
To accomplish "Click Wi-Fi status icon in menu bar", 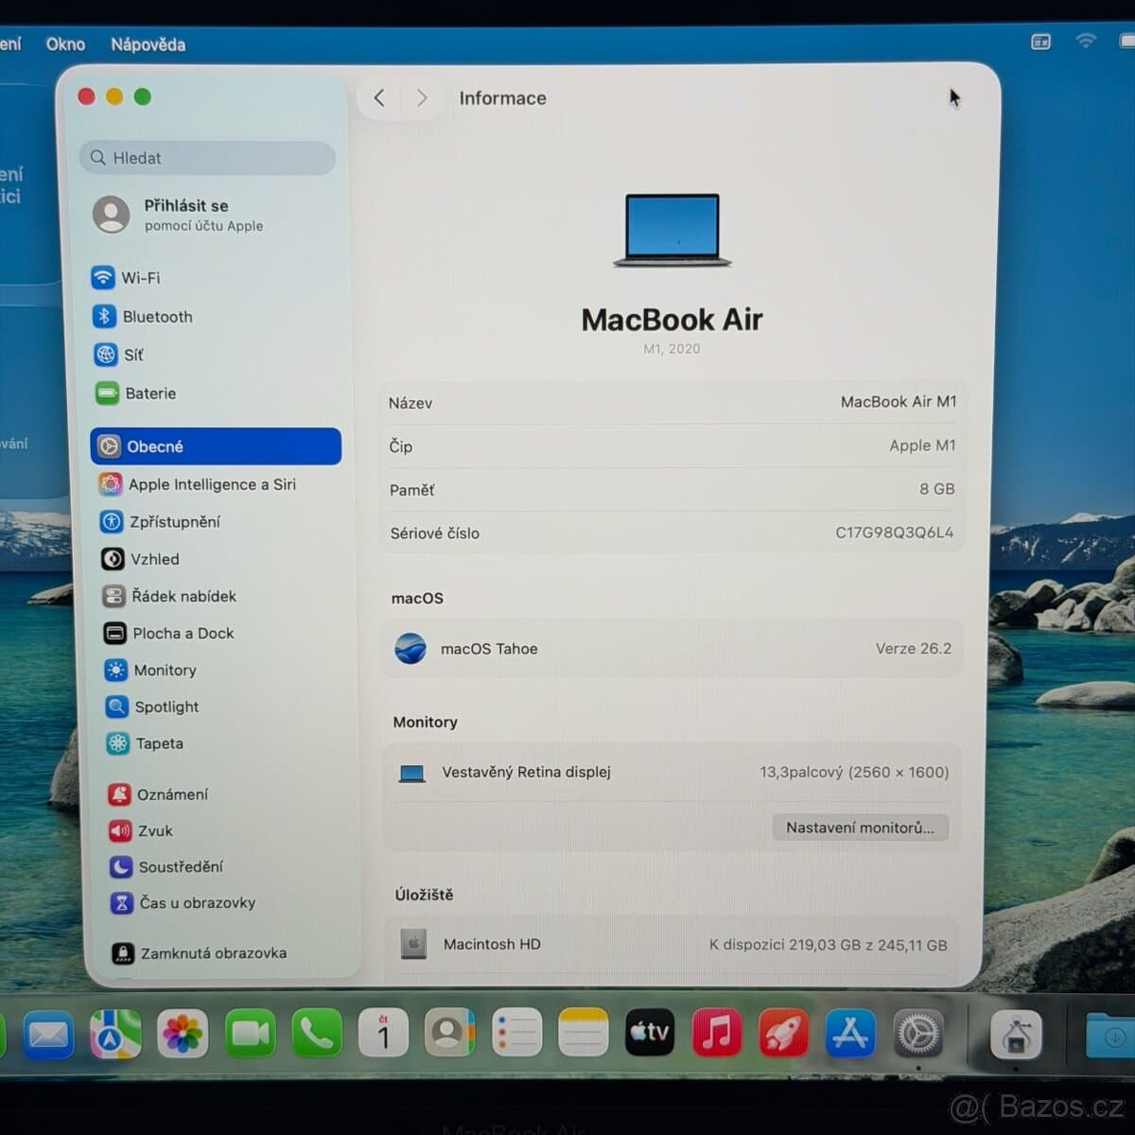I will tap(1086, 41).
